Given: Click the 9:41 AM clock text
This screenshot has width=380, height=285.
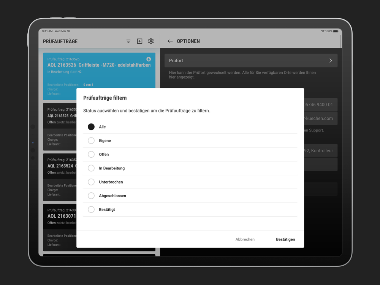Looking at the screenshot, I should point(47,31).
